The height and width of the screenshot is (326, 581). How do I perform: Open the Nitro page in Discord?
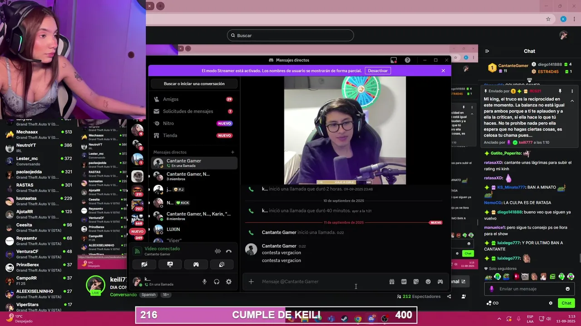pos(194,123)
